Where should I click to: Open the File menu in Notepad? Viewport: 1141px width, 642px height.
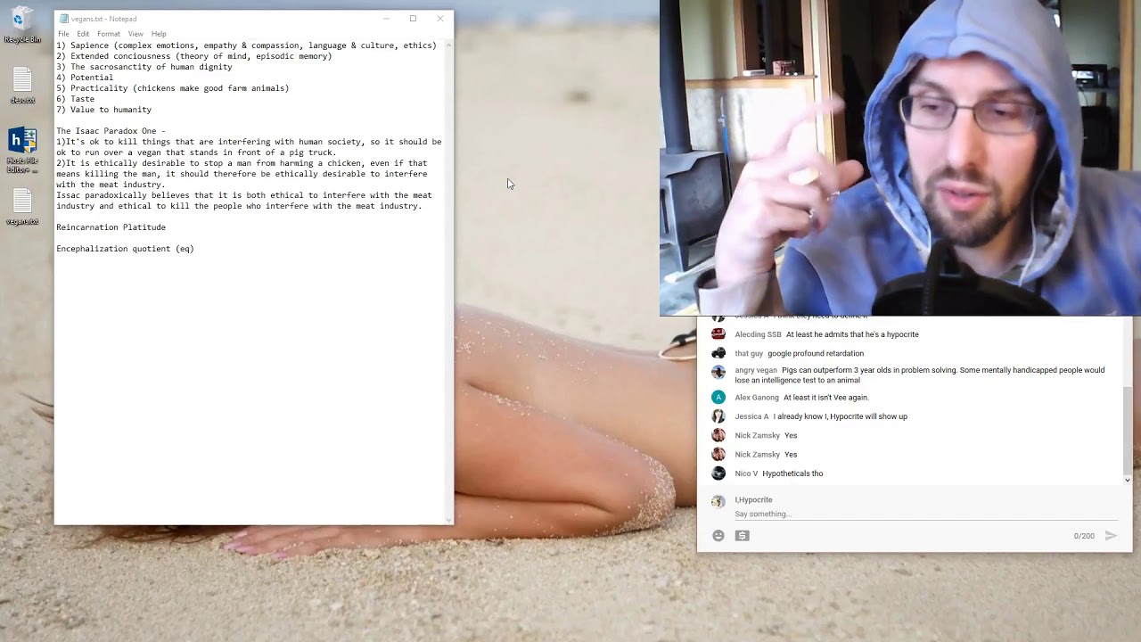pos(63,34)
